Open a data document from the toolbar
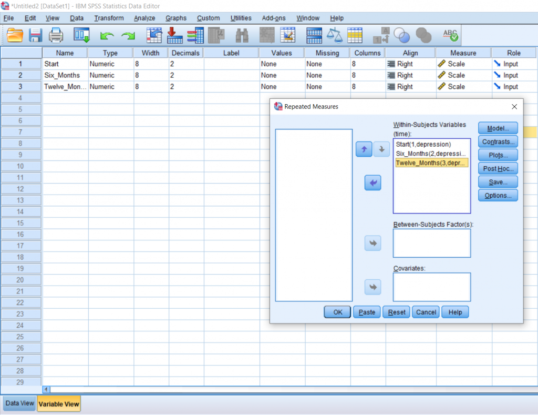This screenshot has width=538, height=415. pyautogui.click(x=14, y=35)
